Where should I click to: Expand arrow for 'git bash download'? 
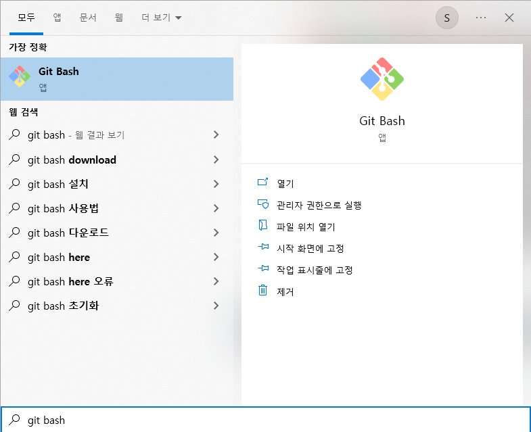click(x=216, y=160)
